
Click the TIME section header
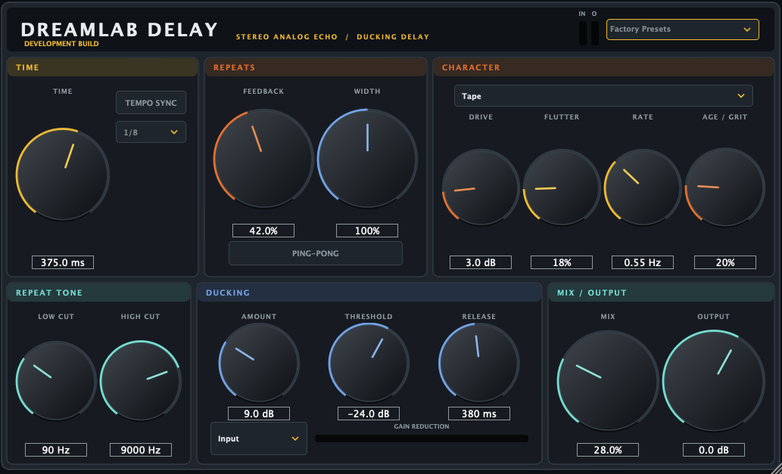103,67
